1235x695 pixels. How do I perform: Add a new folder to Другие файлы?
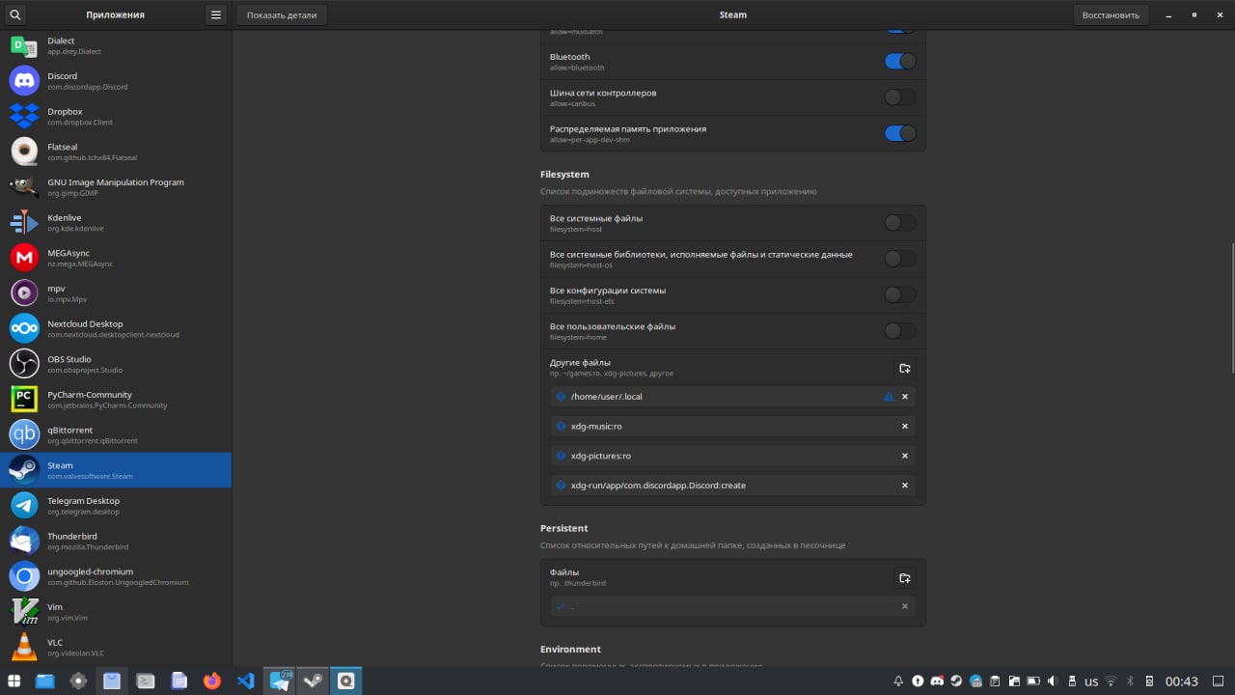click(904, 368)
